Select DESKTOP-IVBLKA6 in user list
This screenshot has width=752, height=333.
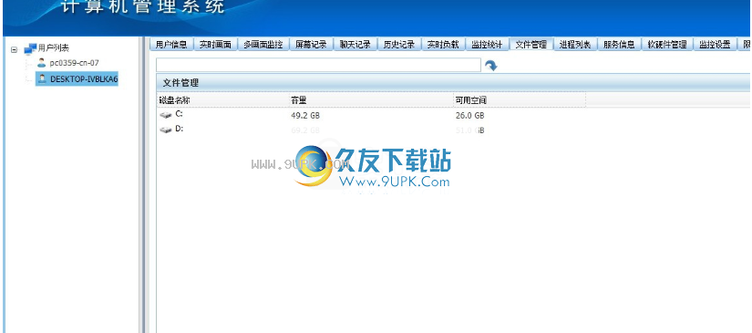[x=84, y=79]
